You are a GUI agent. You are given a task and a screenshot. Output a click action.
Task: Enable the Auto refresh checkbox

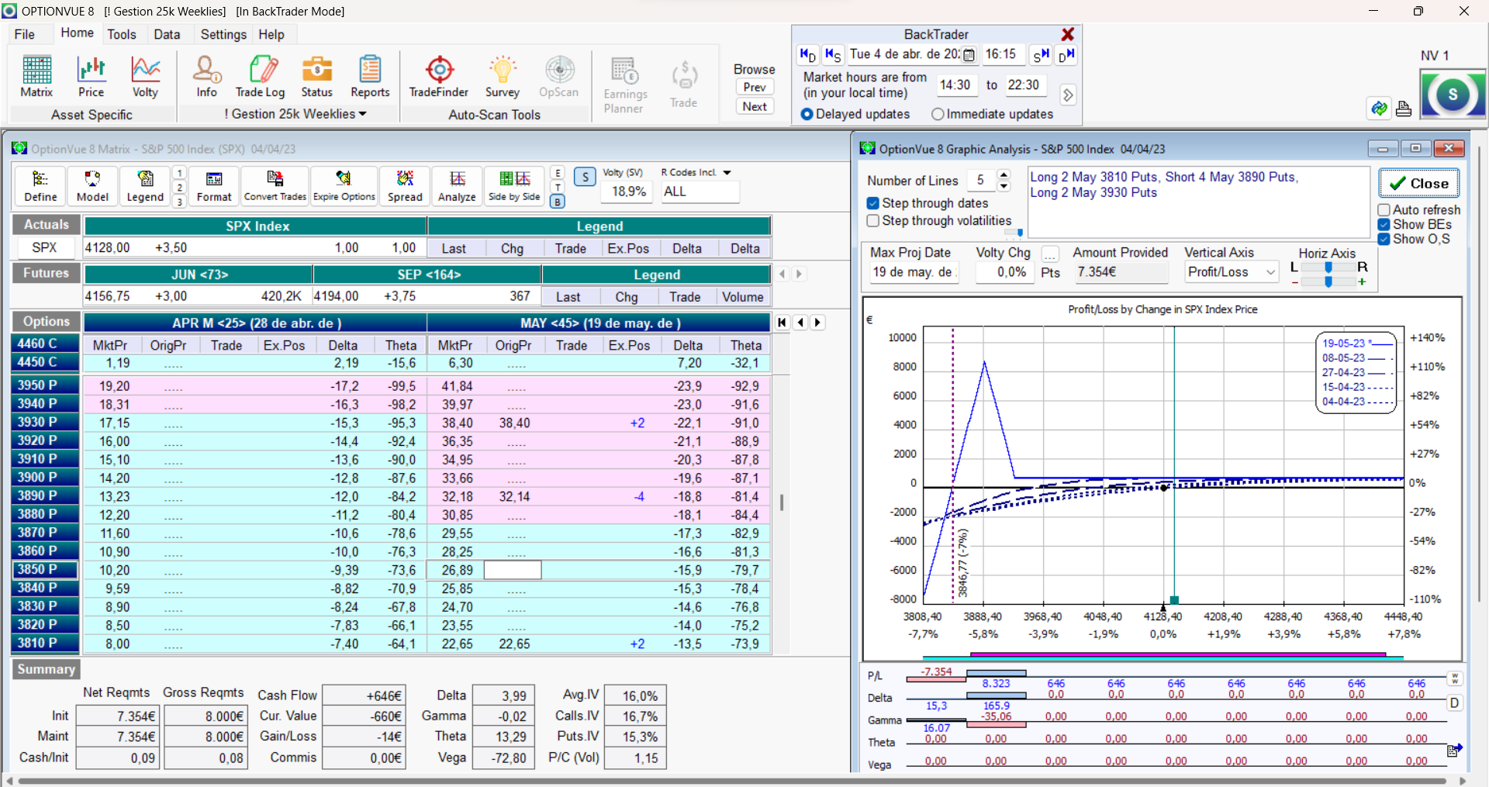tap(1384, 210)
